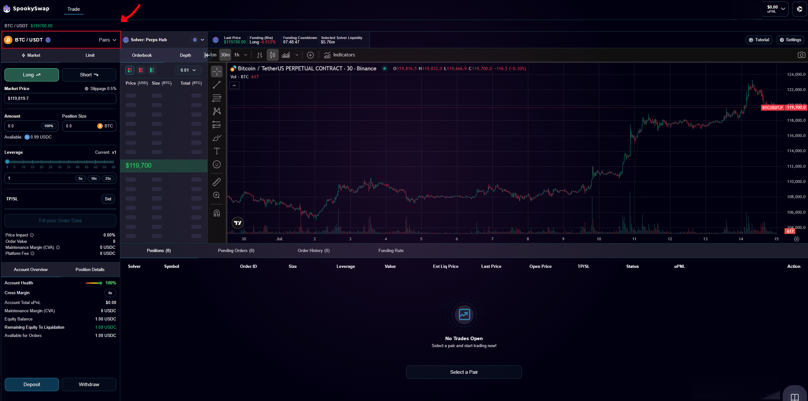808x401 pixels.
Task: Set Amount to 100% with the toggle
Action: point(48,126)
